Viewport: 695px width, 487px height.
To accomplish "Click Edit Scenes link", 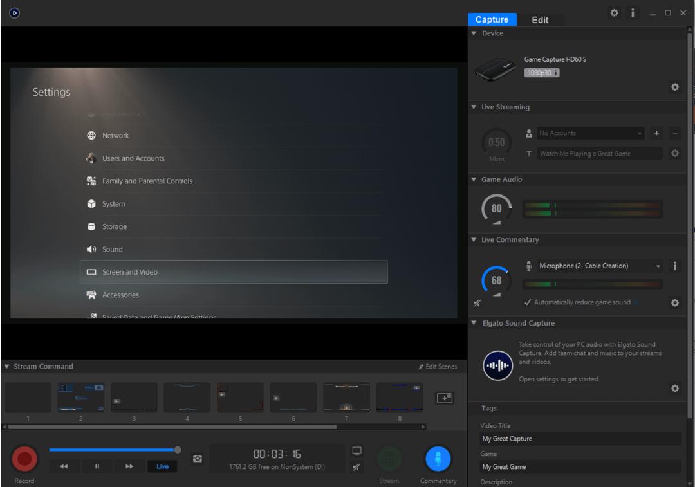I will [438, 367].
